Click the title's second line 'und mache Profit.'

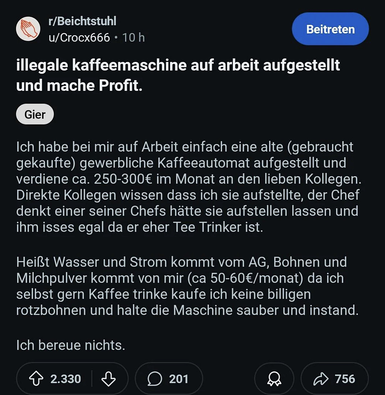(x=79, y=85)
